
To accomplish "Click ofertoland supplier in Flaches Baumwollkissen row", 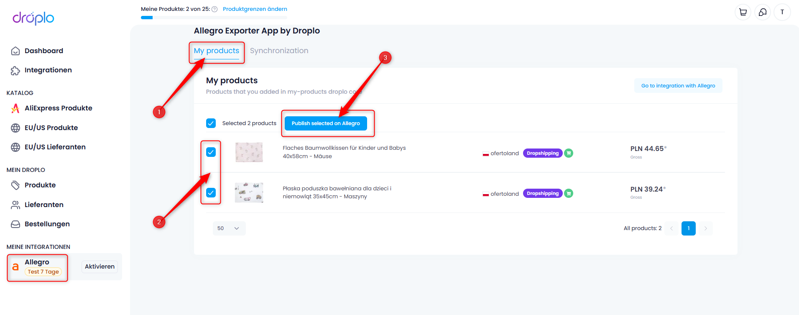I will tap(505, 154).
